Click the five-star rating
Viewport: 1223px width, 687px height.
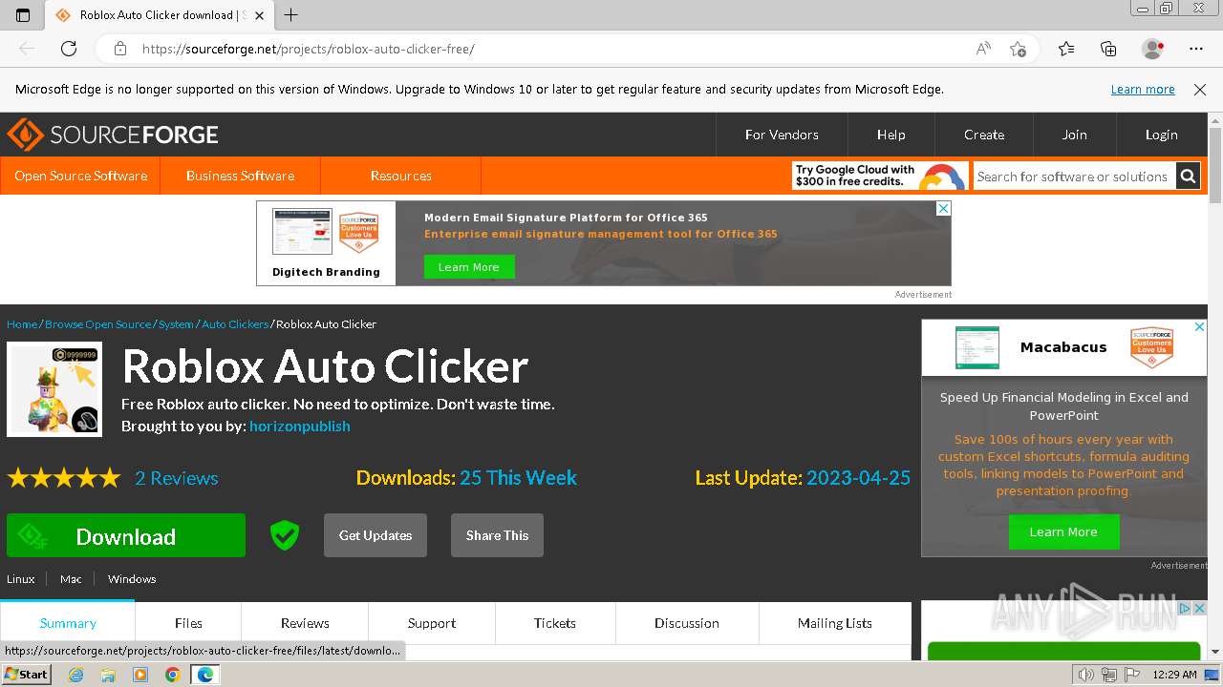(64, 478)
